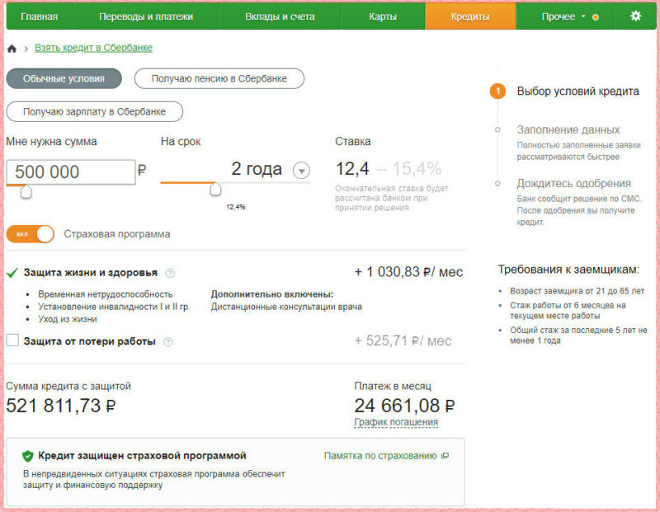Click green shield icon in insurance notice

click(28, 456)
